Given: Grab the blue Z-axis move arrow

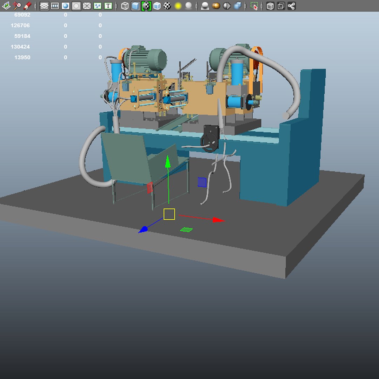Looking at the screenshot, I should click(143, 230).
